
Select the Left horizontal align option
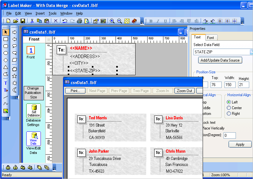point(229,102)
